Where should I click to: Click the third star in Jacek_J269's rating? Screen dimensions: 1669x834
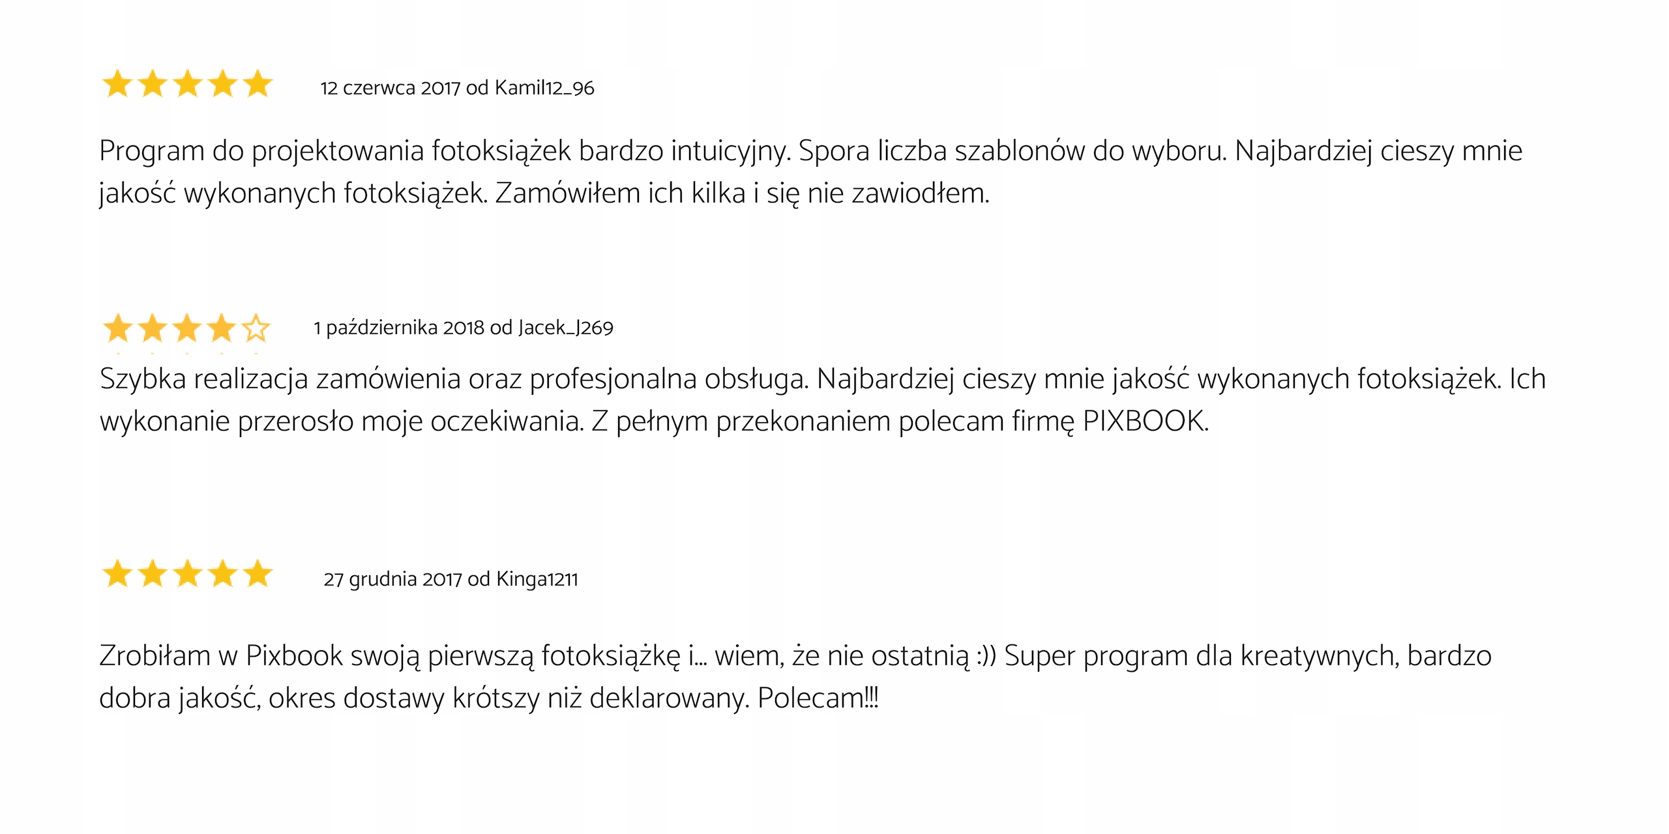(x=187, y=328)
